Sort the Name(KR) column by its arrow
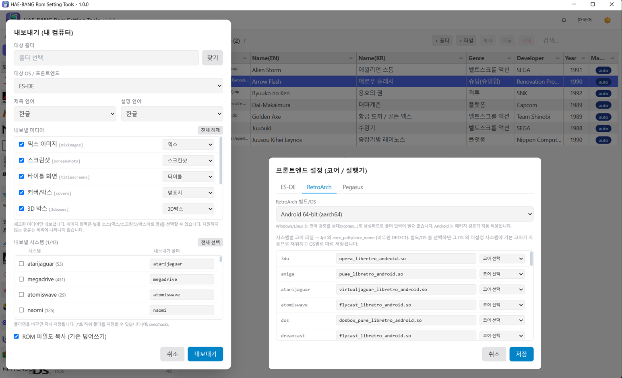The image size is (622, 378). (x=461, y=58)
